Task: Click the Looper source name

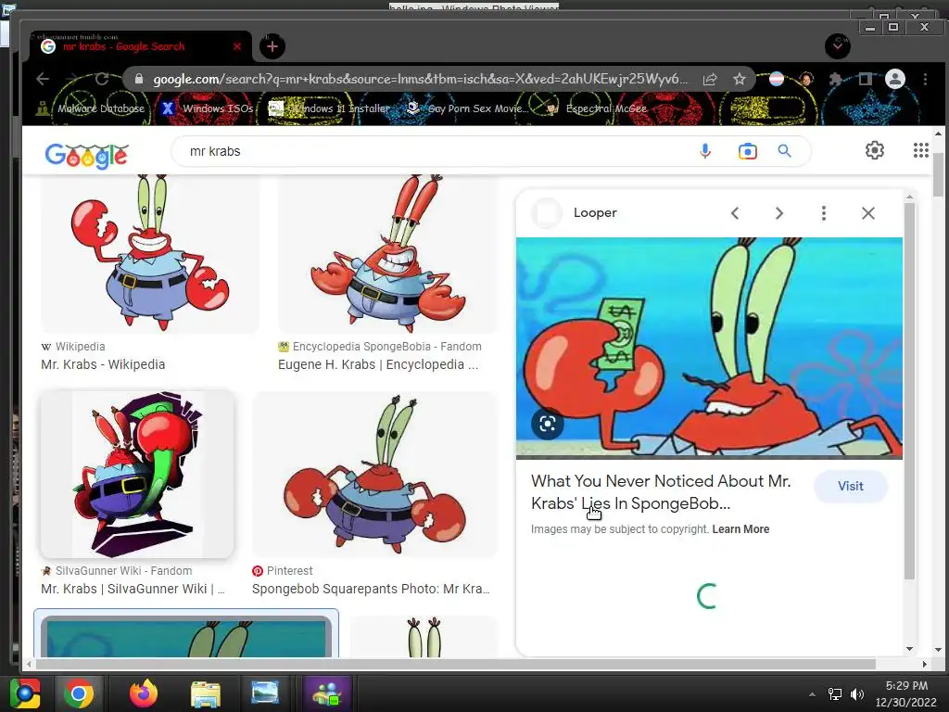Action: (x=595, y=212)
